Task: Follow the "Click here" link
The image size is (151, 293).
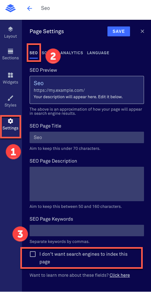Action: point(120,275)
